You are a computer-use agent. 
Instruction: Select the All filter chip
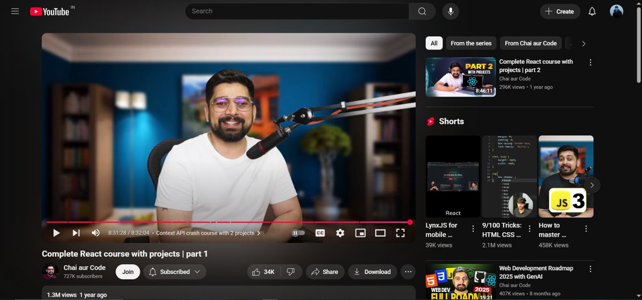pos(434,43)
